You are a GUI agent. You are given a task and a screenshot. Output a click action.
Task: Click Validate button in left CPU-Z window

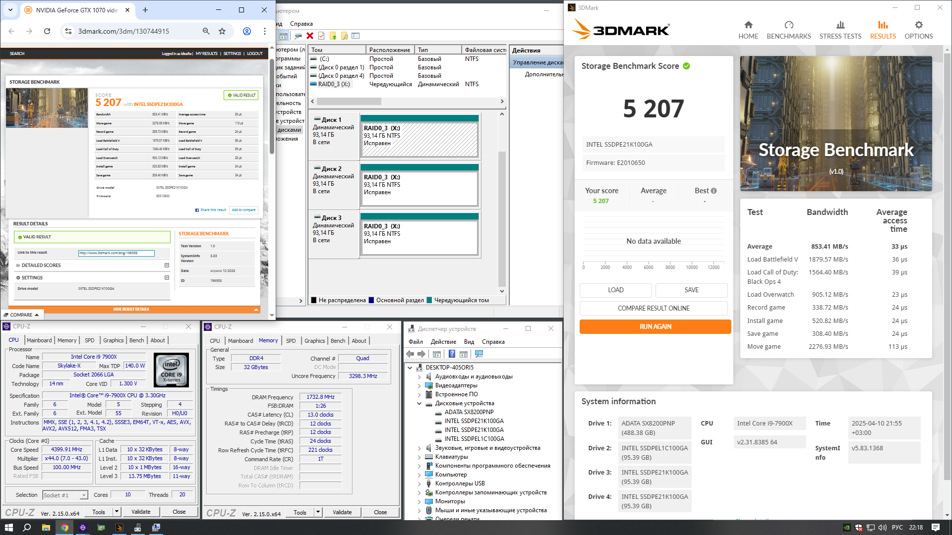tap(141, 512)
